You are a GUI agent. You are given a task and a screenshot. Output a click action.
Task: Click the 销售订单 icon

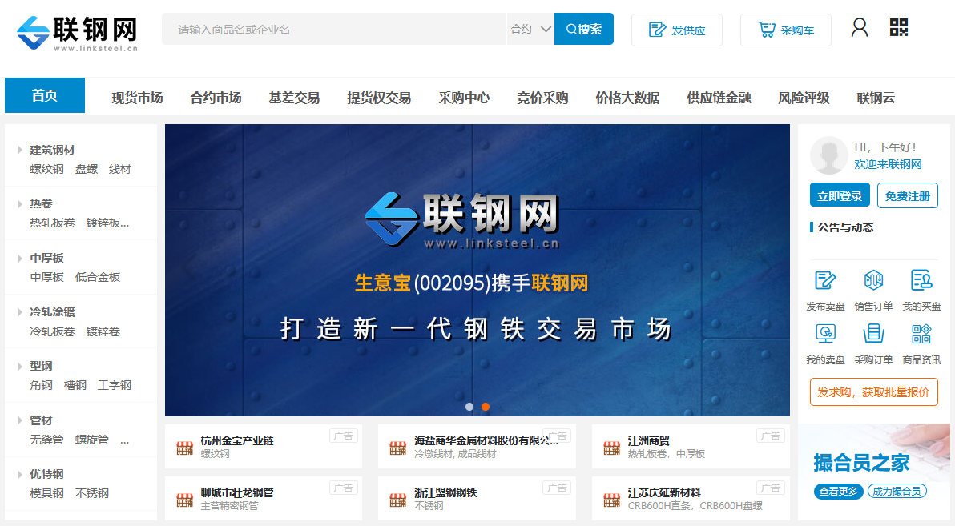click(x=873, y=281)
